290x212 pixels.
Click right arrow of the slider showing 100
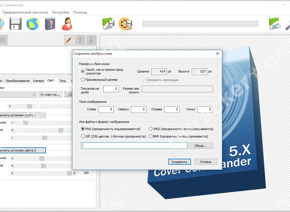coord(74,173)
